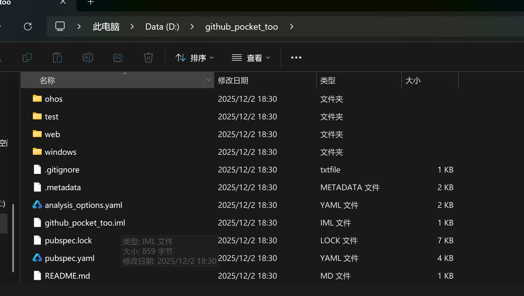This screenshot has height=296, width=524.
Task: Open the 排序 sort dropdown
Action: point(194,57)
